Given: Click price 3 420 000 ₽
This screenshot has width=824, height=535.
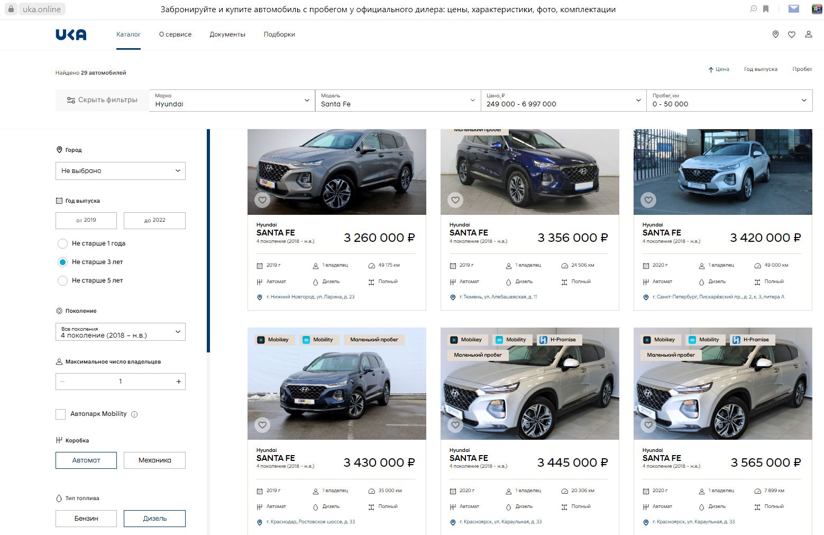Looking at the screenshot, I should point(765,238).
